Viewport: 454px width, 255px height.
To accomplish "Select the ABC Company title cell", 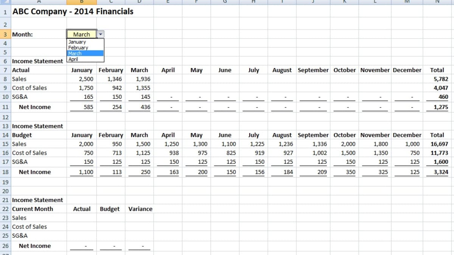I will (73, 11).
